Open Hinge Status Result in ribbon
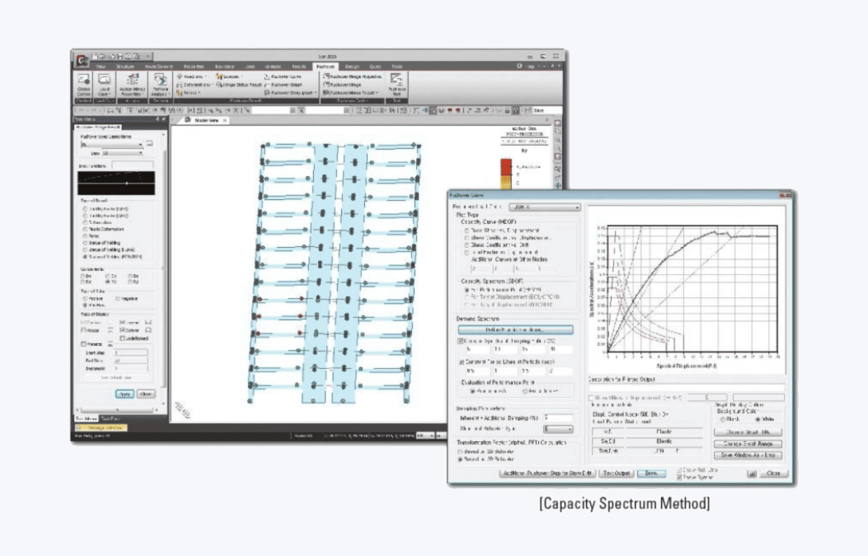The width and height of the screenshot is (868, 556). click(x=239, y=84)
